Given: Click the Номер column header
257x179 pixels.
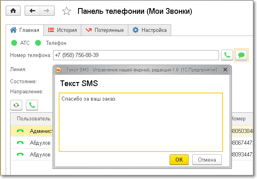Looking at the screenshot, I should 238,119.
